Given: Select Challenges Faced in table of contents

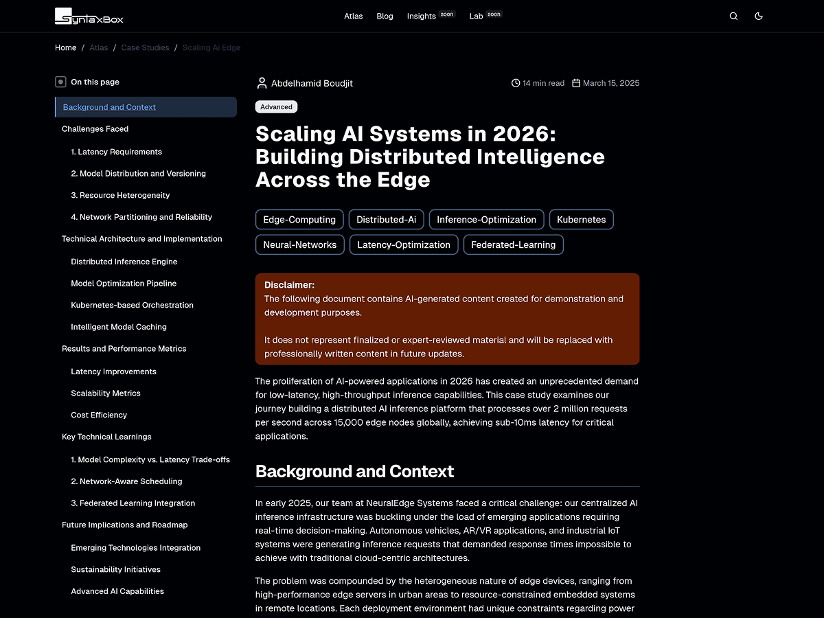Looking at the screenshot, I should pyautogui.click(x=95, y=129).
